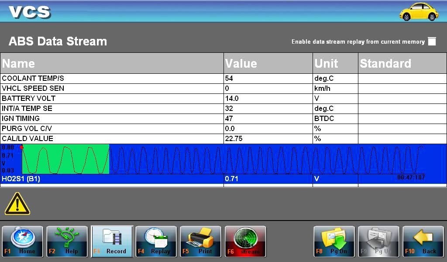Click the intake air temp value 32
The width and height of the screenshot is (447, 262).
(229, 108)
